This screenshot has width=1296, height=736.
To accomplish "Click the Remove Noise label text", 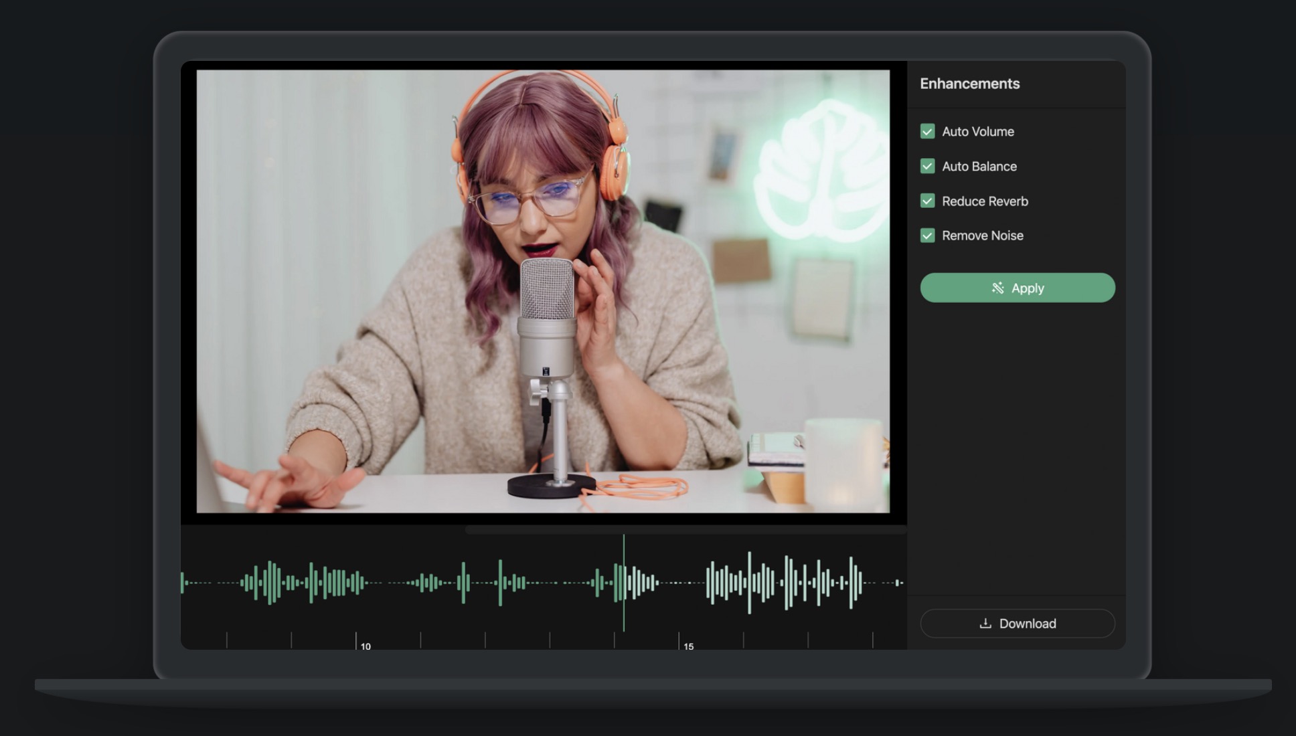I will pyautogui.click(x=982, y=236).
